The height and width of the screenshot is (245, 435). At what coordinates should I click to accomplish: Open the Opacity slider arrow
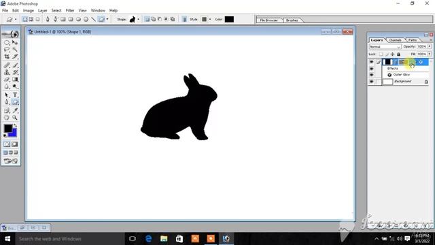(430, 46)
